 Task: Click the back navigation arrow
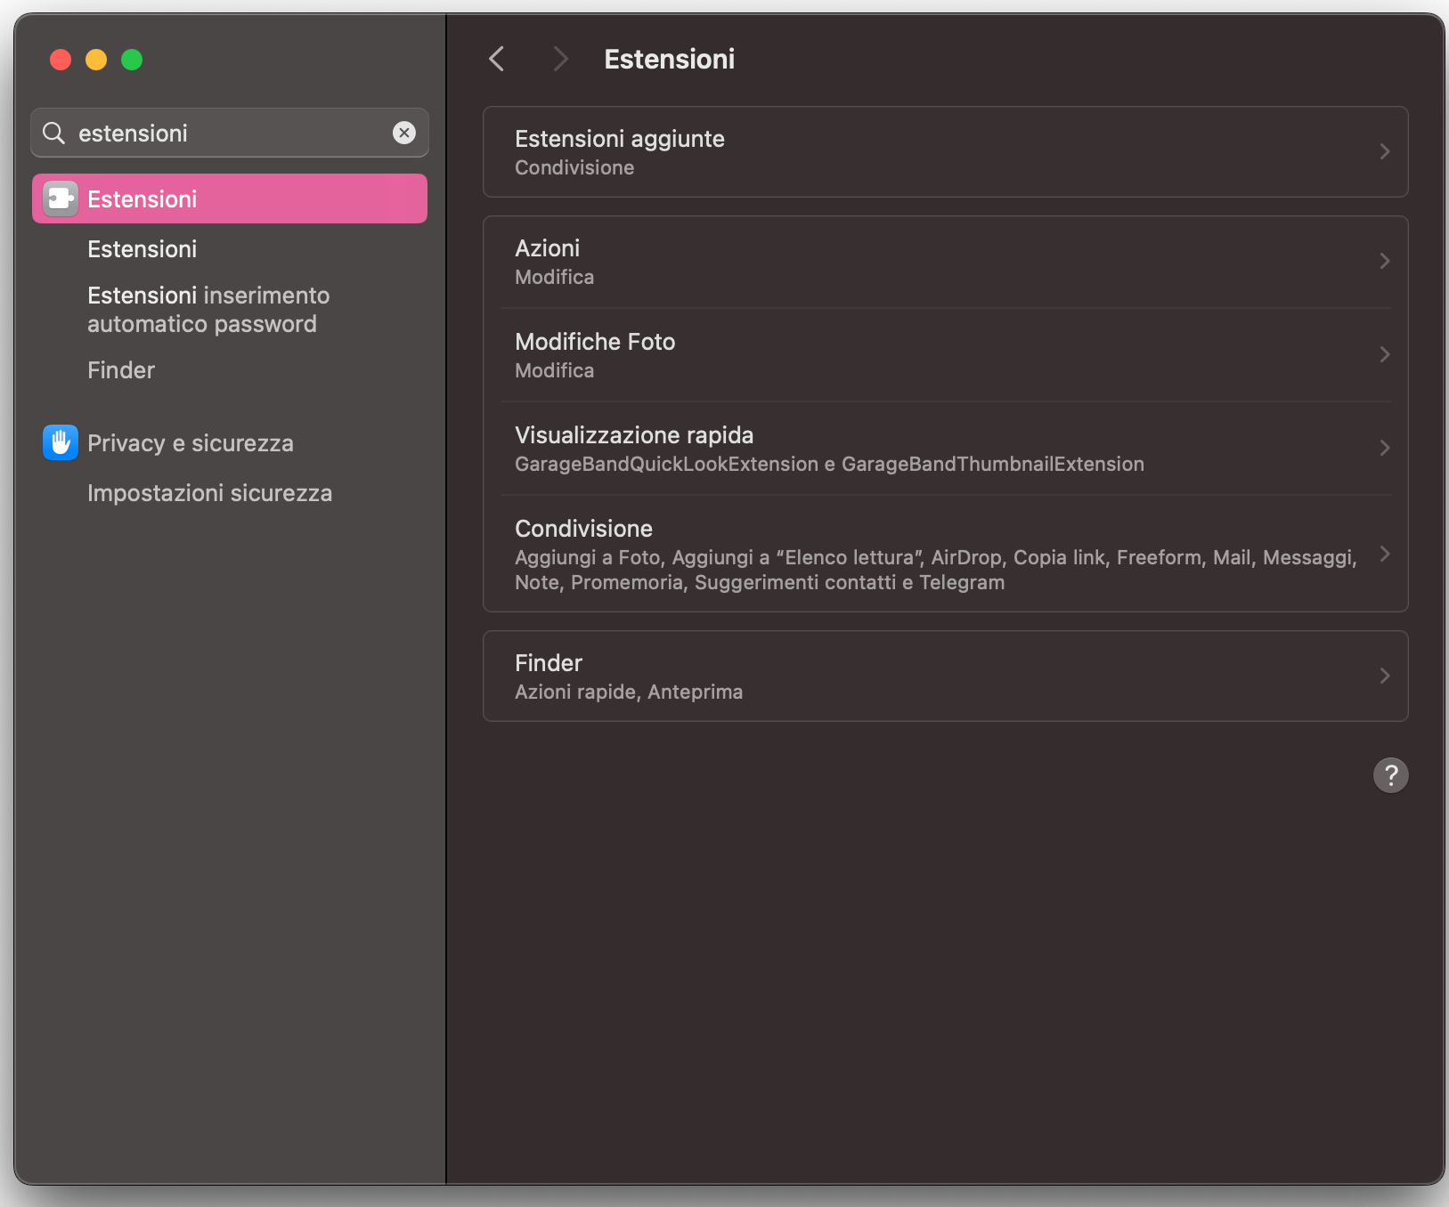[x=497, y=59]
